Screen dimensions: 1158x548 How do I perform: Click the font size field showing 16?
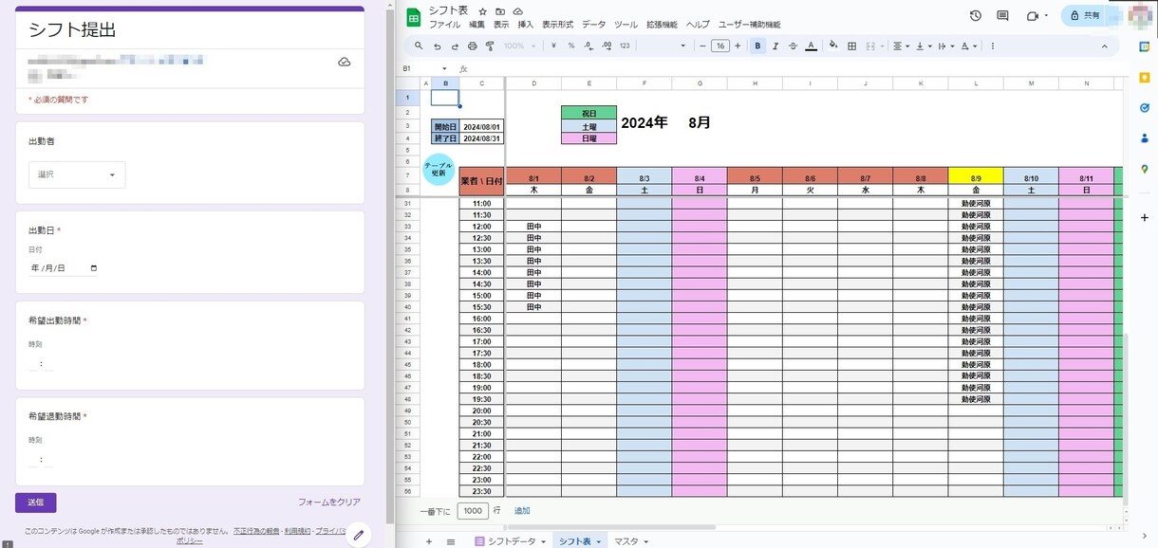720,46
